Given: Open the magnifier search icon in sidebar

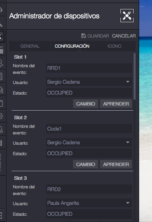Looking at the screenshot, I should (x=1, y=24).
